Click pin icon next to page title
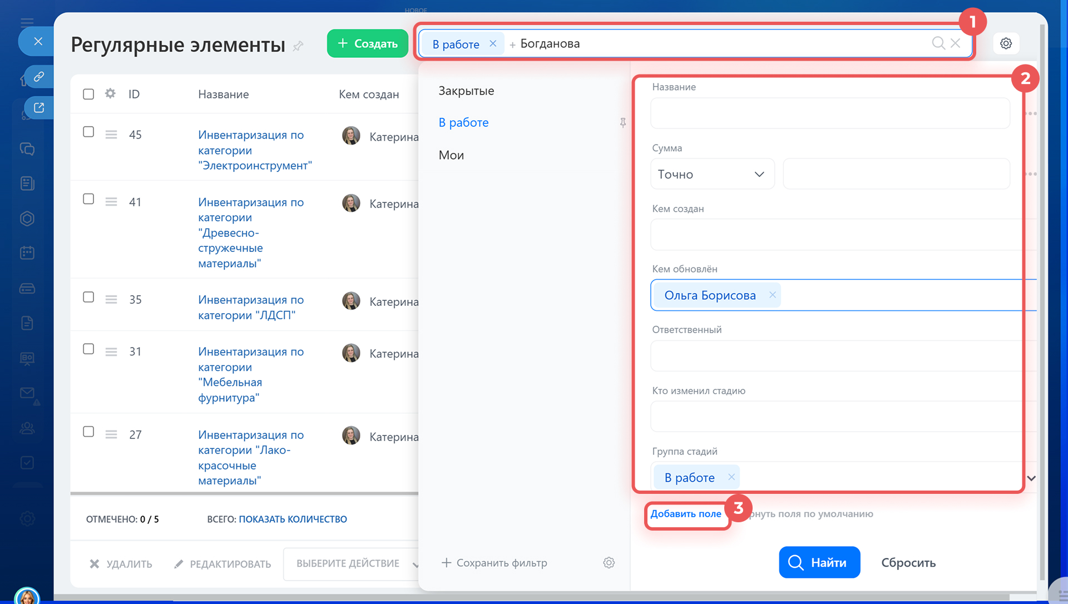Viewport: 1068px width, 604px height. (298, 46)
